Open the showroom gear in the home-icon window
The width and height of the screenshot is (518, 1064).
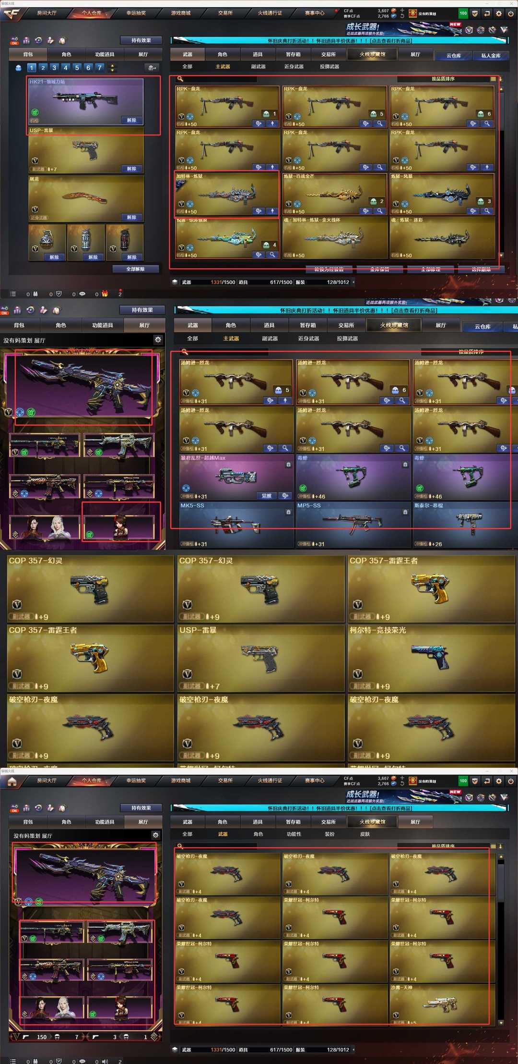[155, 835]
